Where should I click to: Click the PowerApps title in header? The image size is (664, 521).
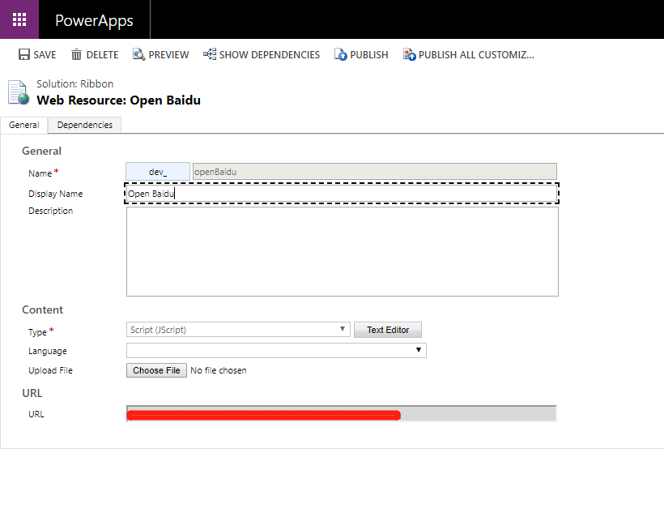click(94, 20)
